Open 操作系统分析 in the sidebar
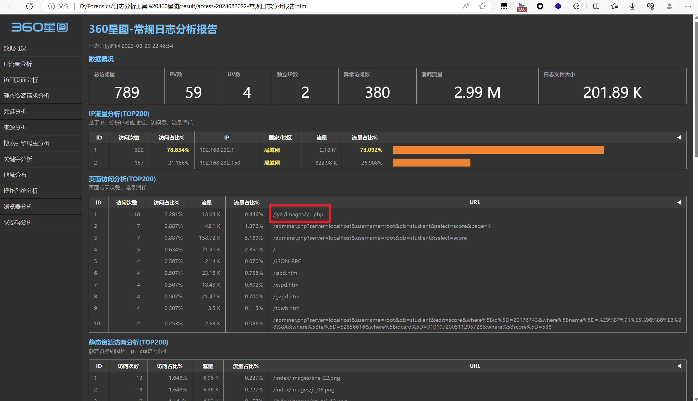 [41, 191]
